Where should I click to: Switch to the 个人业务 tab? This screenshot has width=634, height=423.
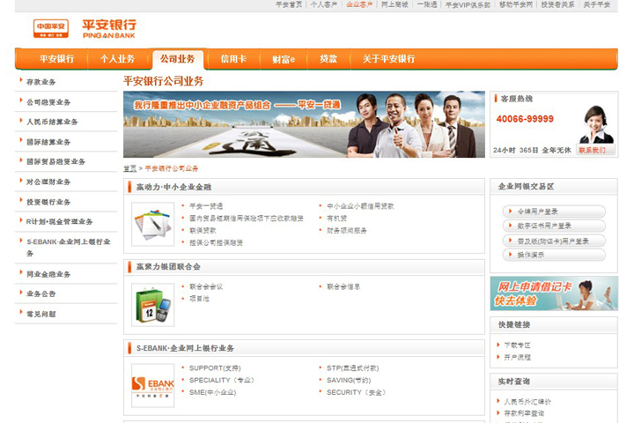[117, 59]
